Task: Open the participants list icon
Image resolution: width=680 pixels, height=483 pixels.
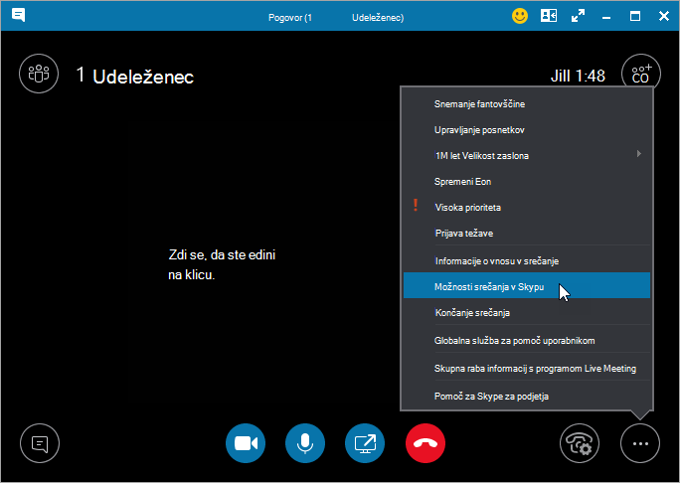Action: click(39, 74)
